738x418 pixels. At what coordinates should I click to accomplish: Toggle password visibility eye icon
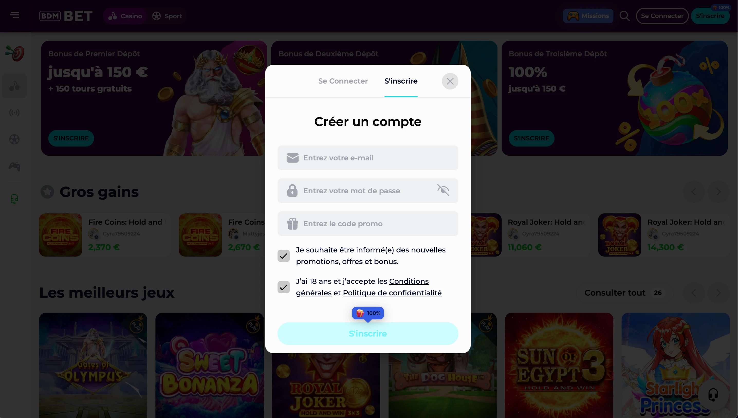pos(443,190)
